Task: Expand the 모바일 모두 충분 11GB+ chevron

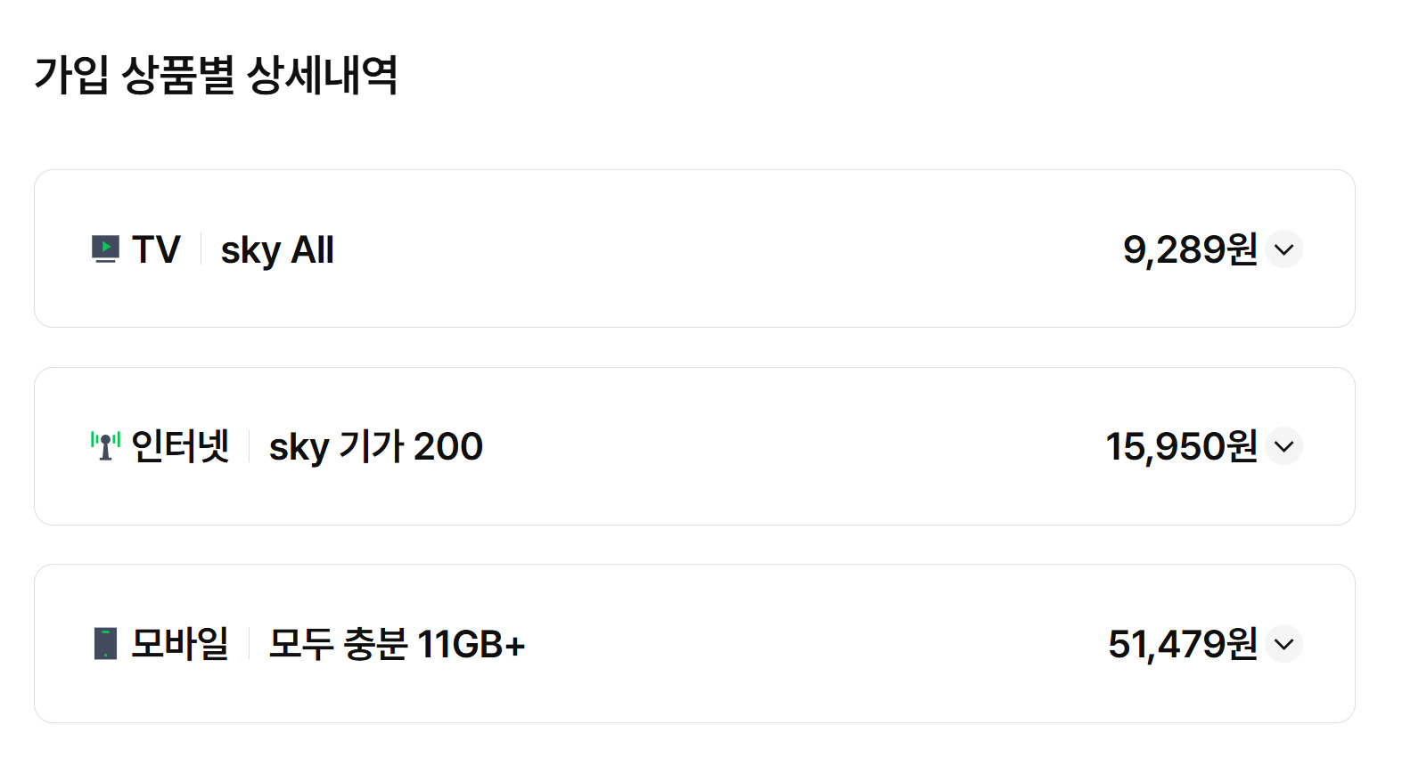Action: 1283,644
